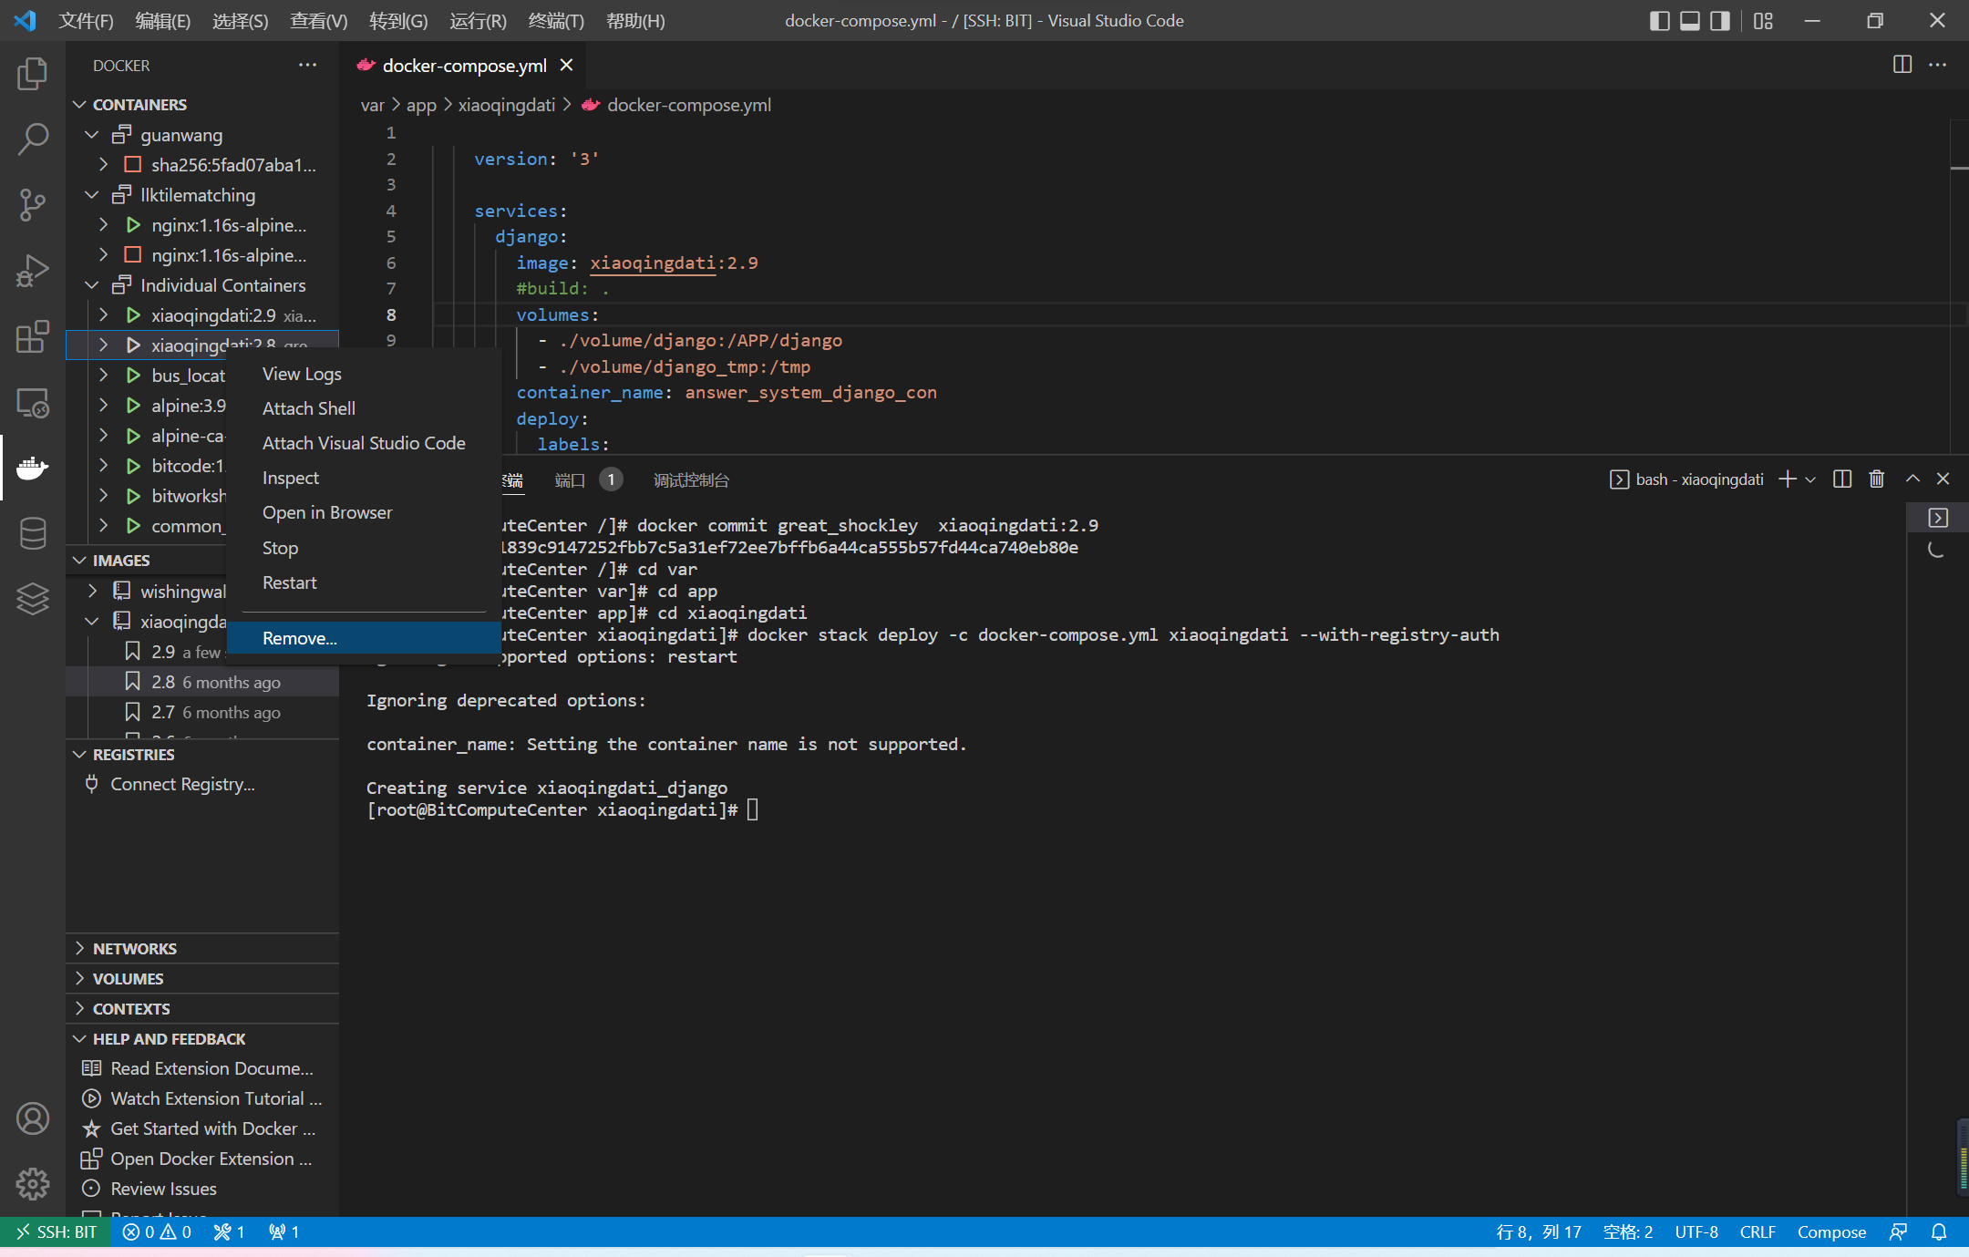
Task: Choose Attach Shell from context menu
Action: point(364,408)
